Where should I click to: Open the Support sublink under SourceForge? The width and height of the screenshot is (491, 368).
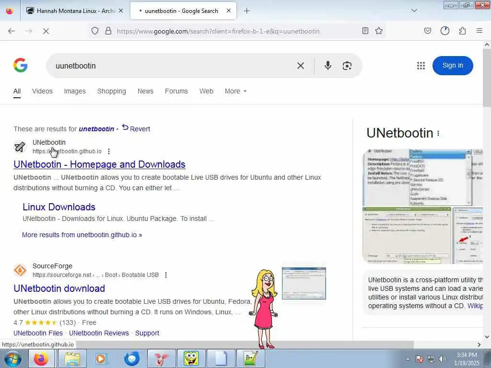coord(147,333)
